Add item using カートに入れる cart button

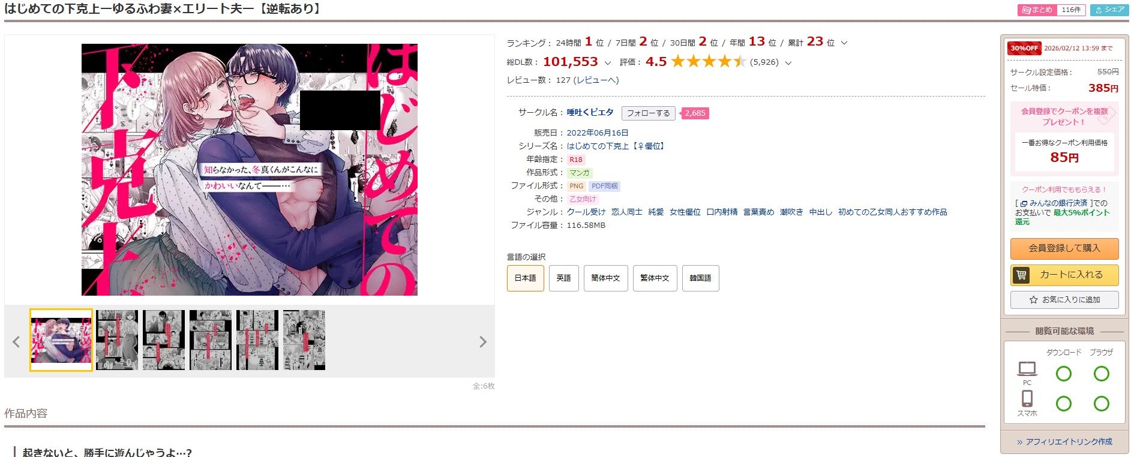[1064, 275]
